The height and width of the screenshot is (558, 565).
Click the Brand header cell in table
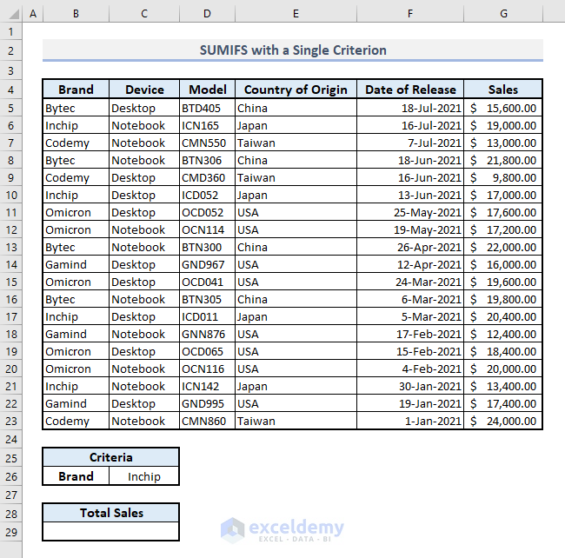(76, 89)
